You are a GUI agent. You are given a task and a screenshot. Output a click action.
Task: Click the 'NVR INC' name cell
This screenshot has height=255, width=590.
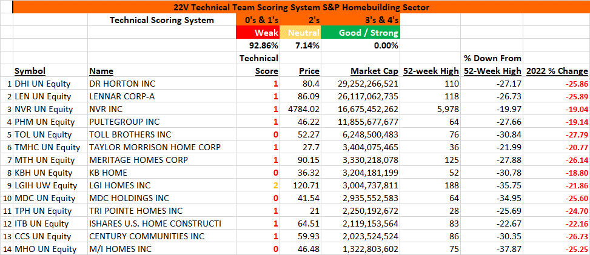click(162, 110)
